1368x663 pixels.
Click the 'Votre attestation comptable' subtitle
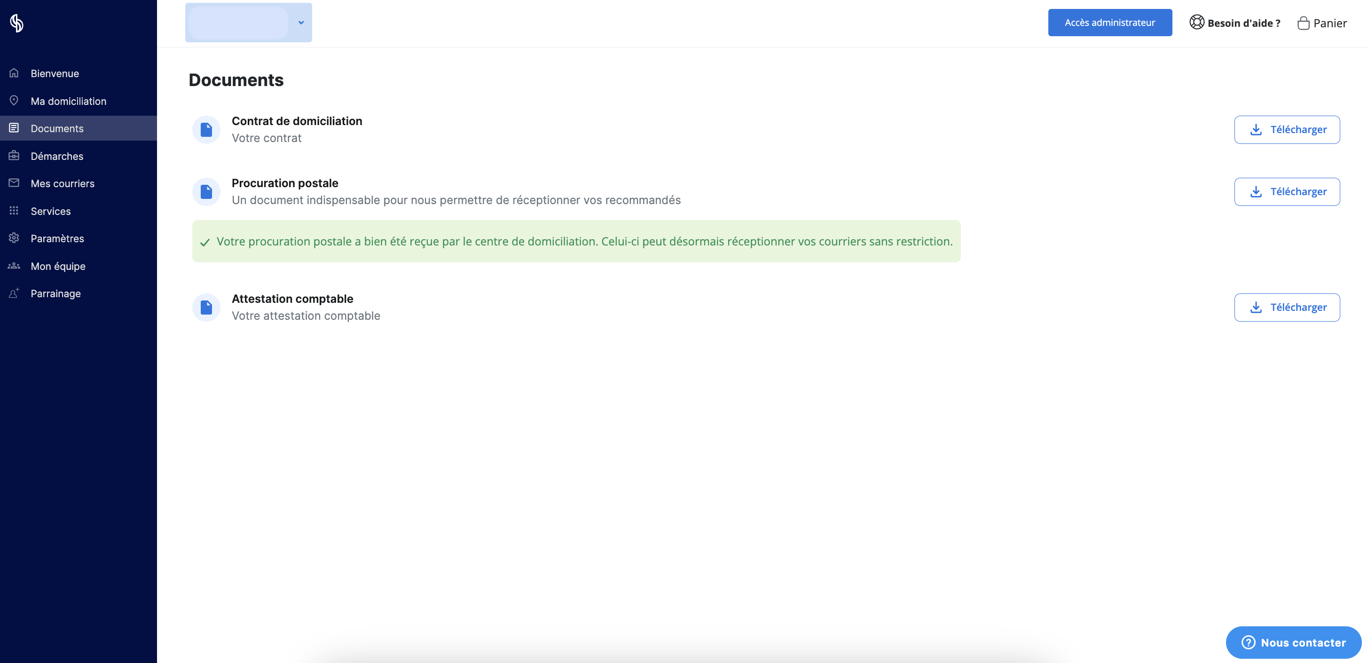click(306, 316)
